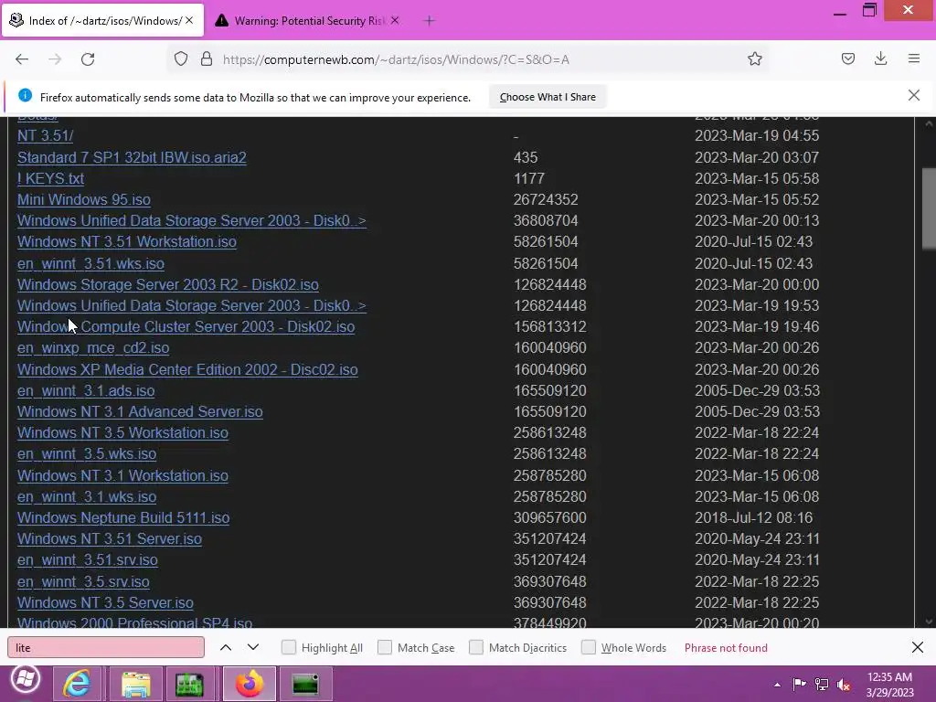Viewport: 936px width, 702px height.
Task: Find next match arrow
Action: [253, 648]
